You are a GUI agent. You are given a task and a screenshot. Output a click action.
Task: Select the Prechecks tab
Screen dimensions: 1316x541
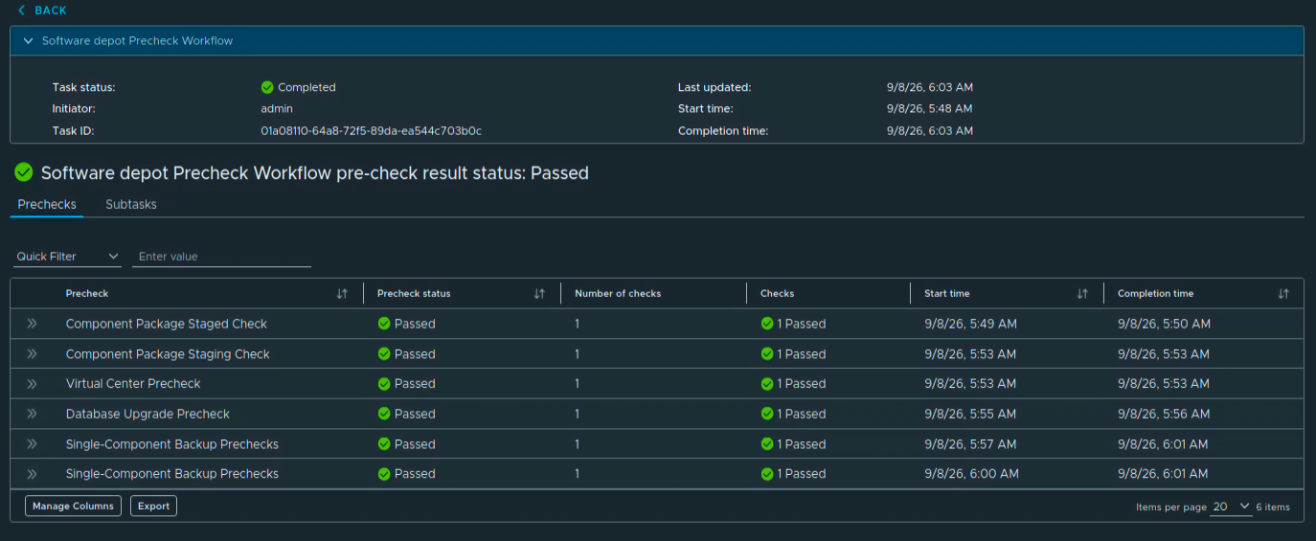47,204
